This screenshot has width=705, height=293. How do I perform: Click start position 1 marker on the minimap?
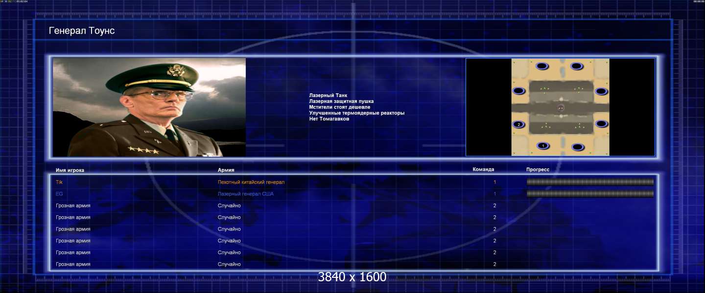pyautogui.click(x=542, y=146)
